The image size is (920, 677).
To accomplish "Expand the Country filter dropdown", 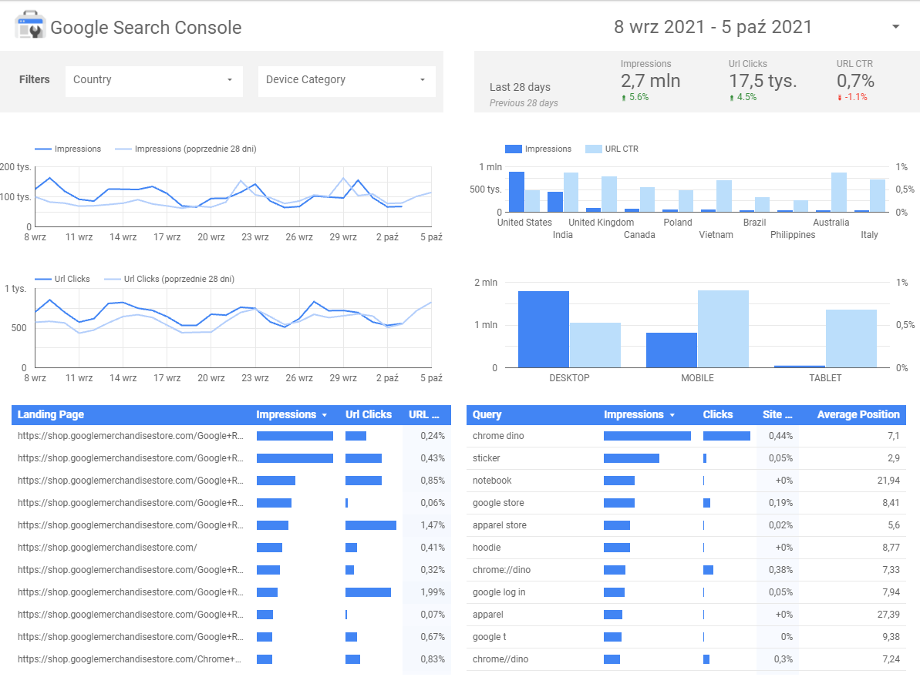I will tap(230, 80).
